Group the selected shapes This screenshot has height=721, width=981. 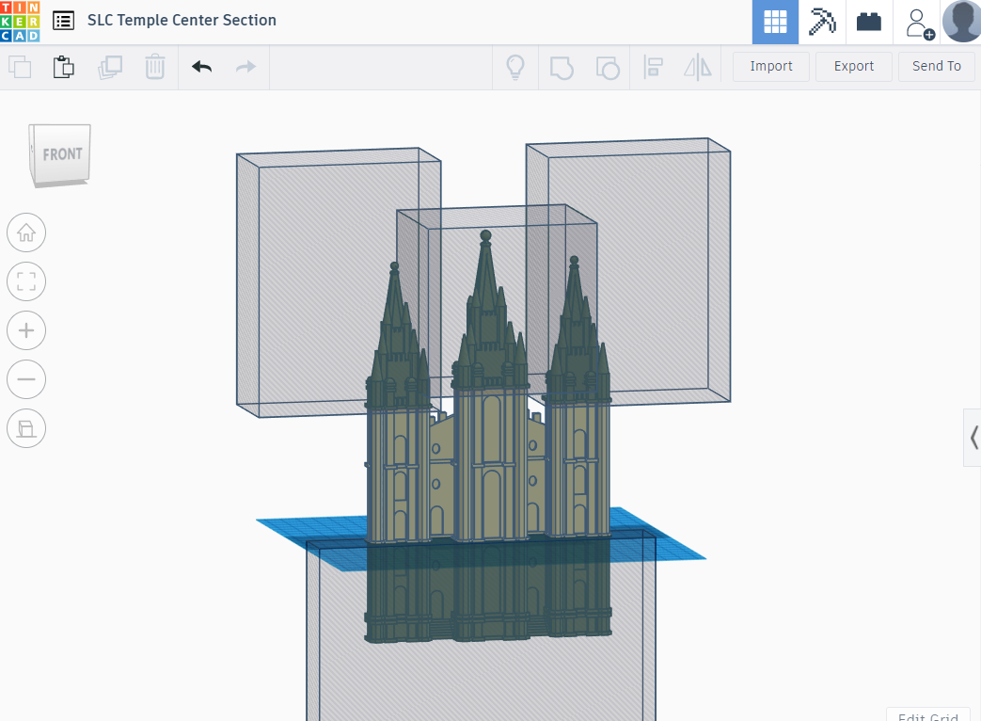[562, 67]
